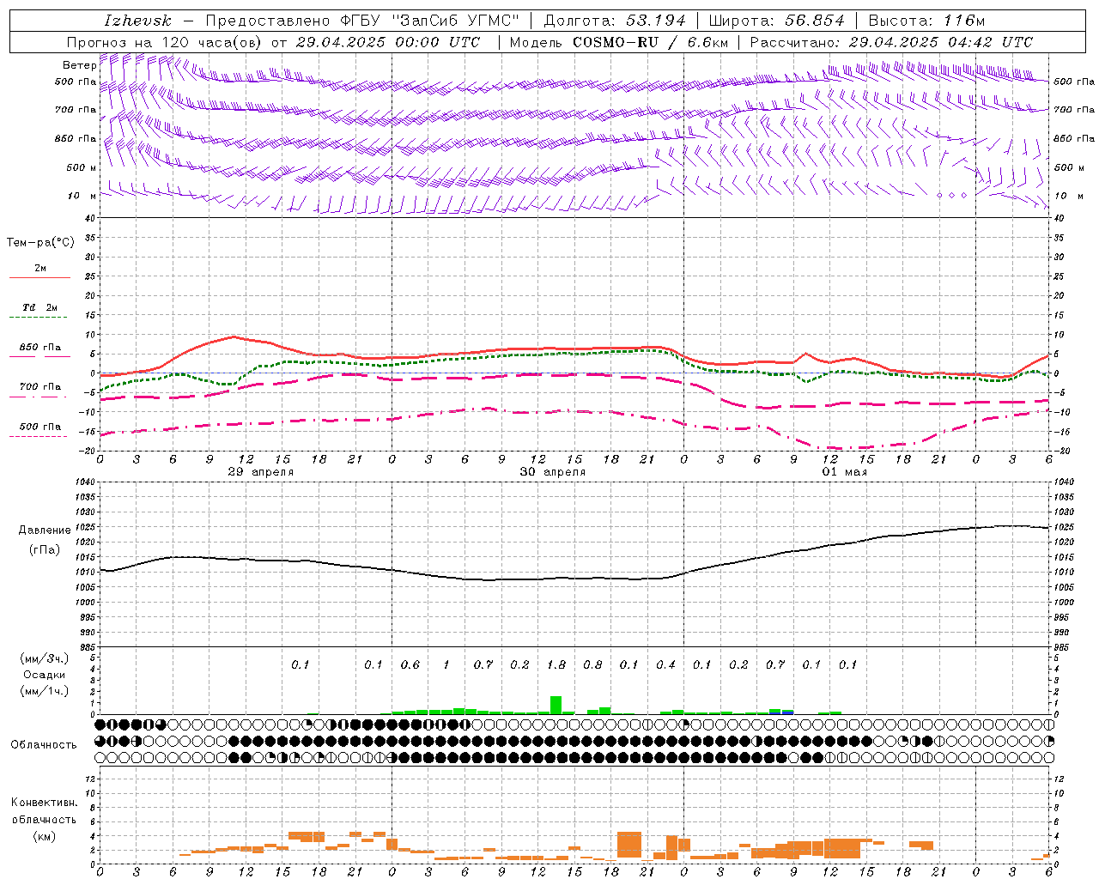Click the Конвективн. convective cloudiness label
The width and height of the screenshot is (1099, 879).
[44, 803]
